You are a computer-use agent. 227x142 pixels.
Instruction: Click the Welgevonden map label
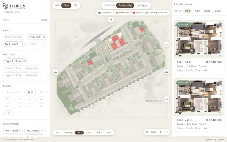point(153,100)
